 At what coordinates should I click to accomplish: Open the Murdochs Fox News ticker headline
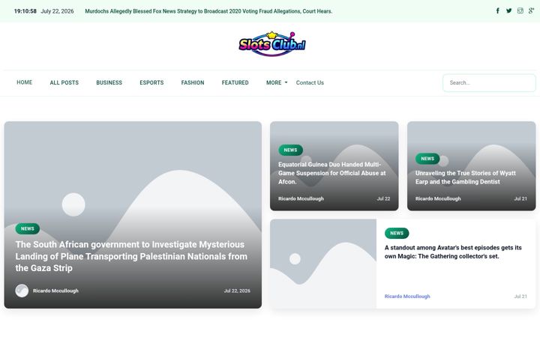[x=208, y=11]
